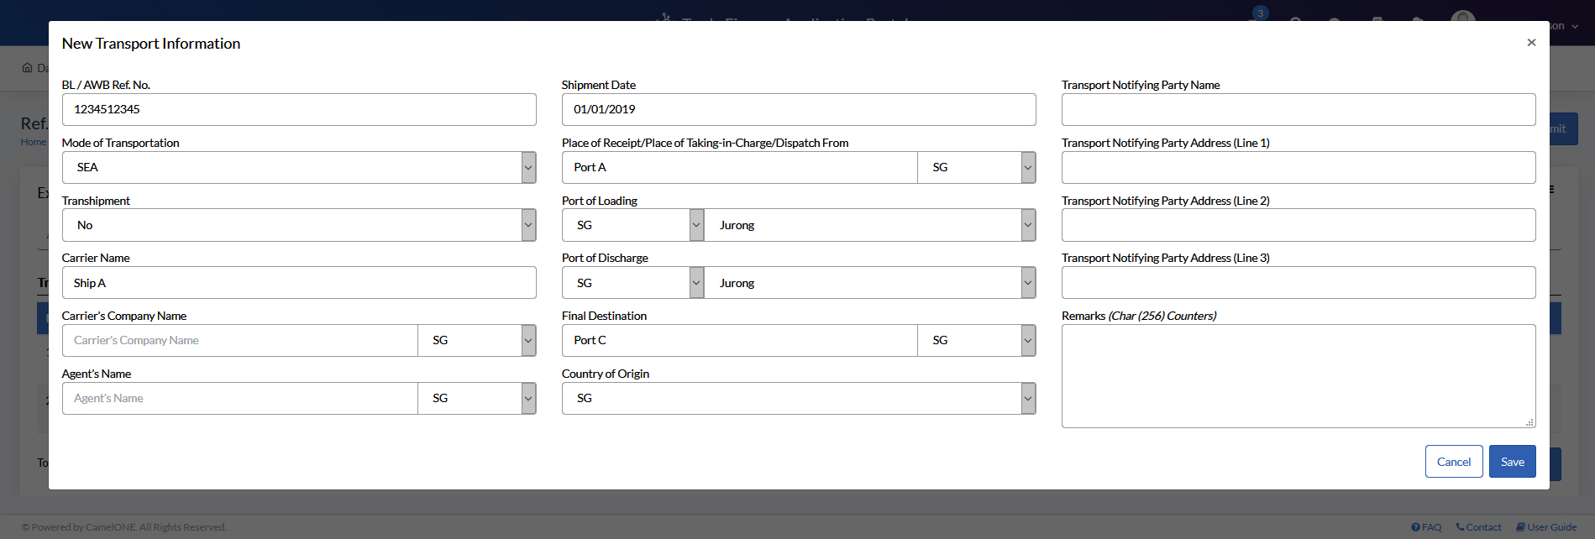Click the Save button
Screen dimensions: 1595x539
pos(1512,462)
